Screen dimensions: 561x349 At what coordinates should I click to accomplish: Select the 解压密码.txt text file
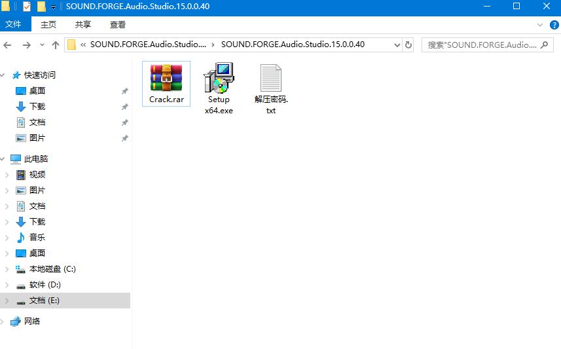click(x=271, y=88)
